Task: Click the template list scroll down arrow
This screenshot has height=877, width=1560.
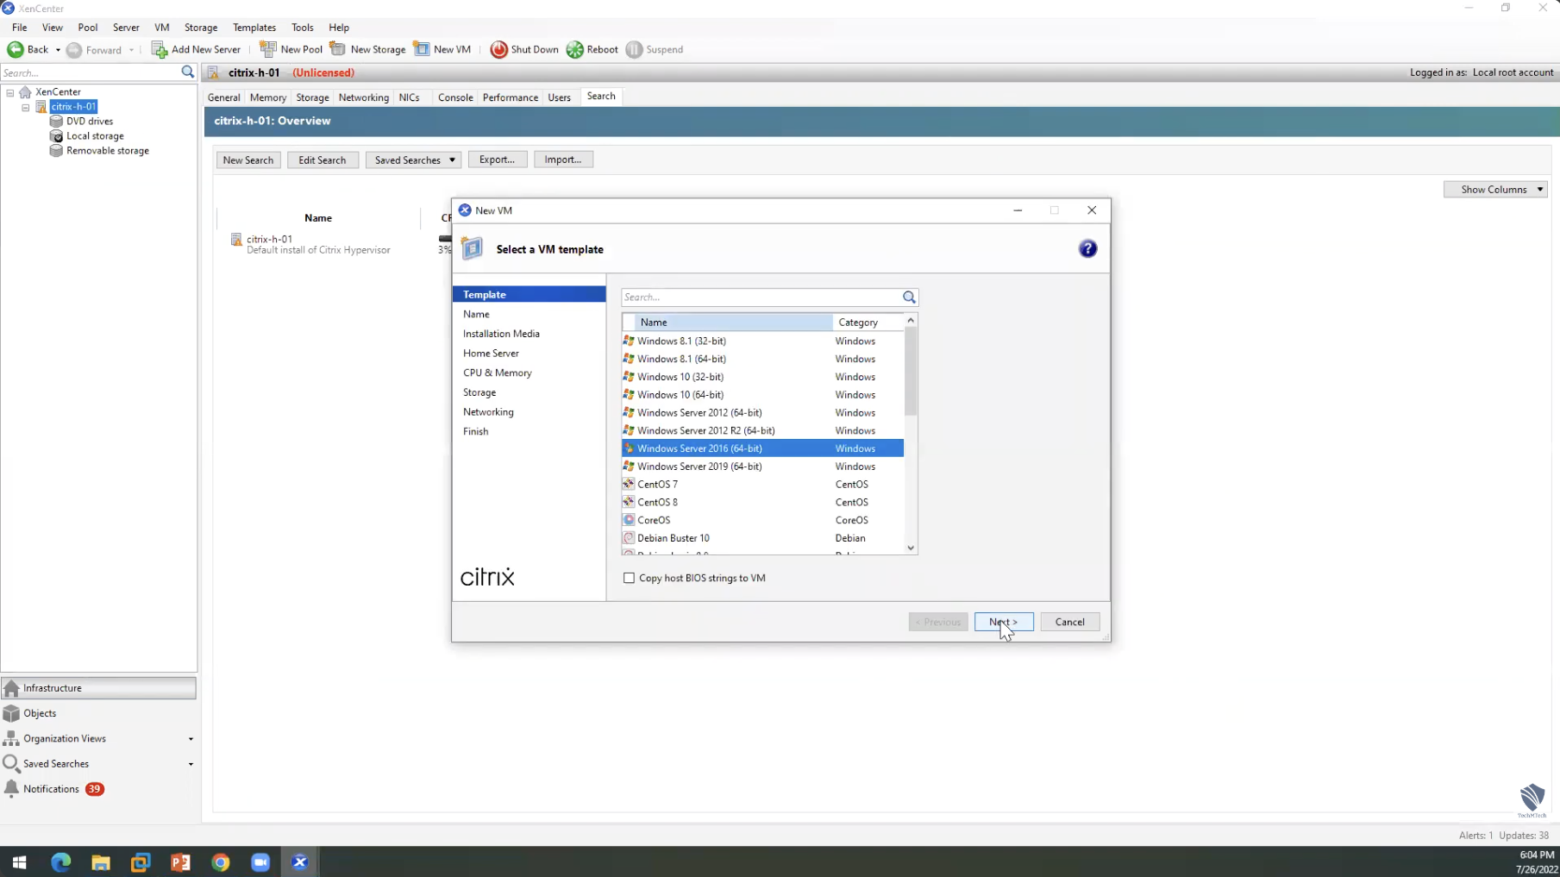Action: coord(911,548)
